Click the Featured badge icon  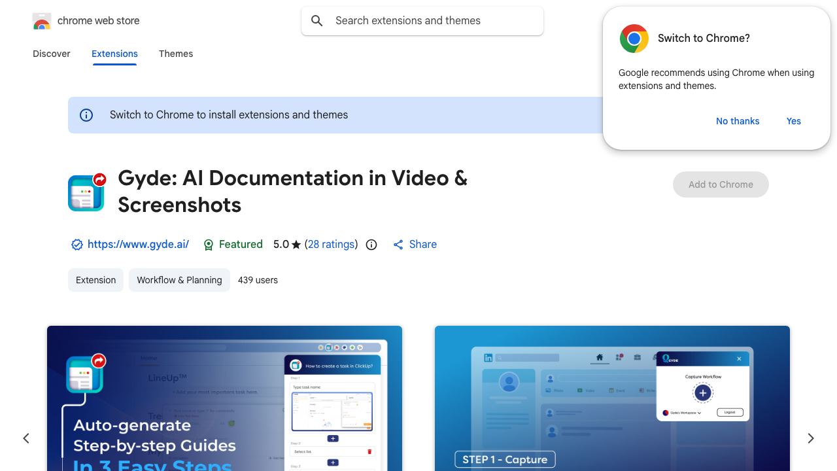click(209, 245)
